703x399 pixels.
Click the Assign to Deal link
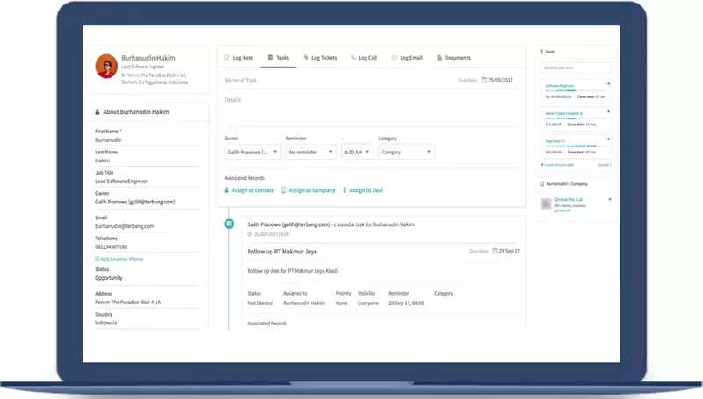click(364, 190)
